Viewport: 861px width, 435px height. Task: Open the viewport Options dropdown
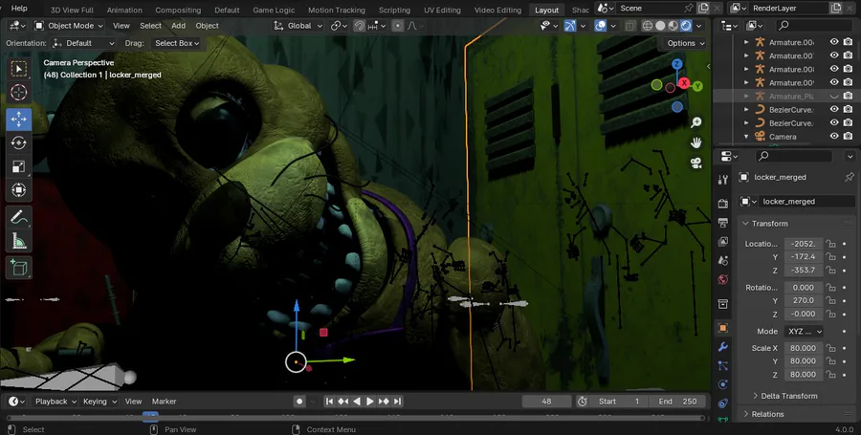(685, 43)
